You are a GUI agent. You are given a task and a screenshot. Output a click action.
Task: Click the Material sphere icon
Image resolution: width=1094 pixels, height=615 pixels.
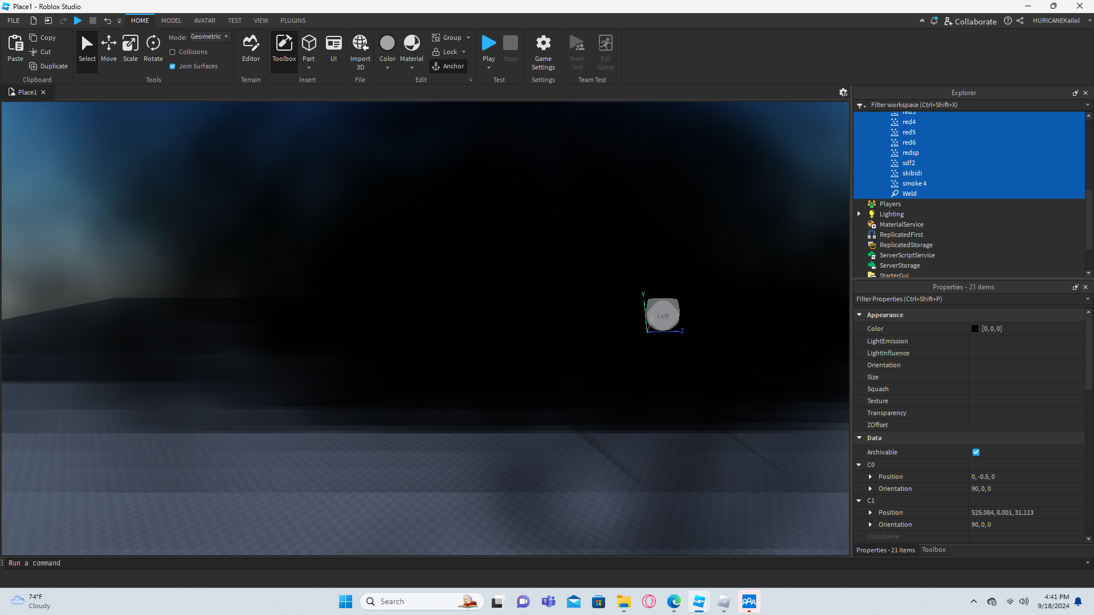tap(411, 43)
